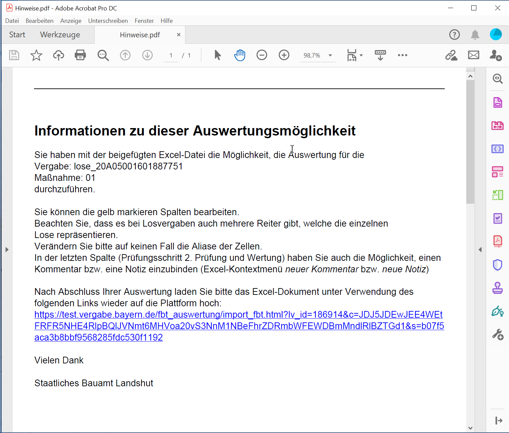Share with others add-person icon
The width and height of the screenshot is (509, 433).
click(x=496, y=55)
